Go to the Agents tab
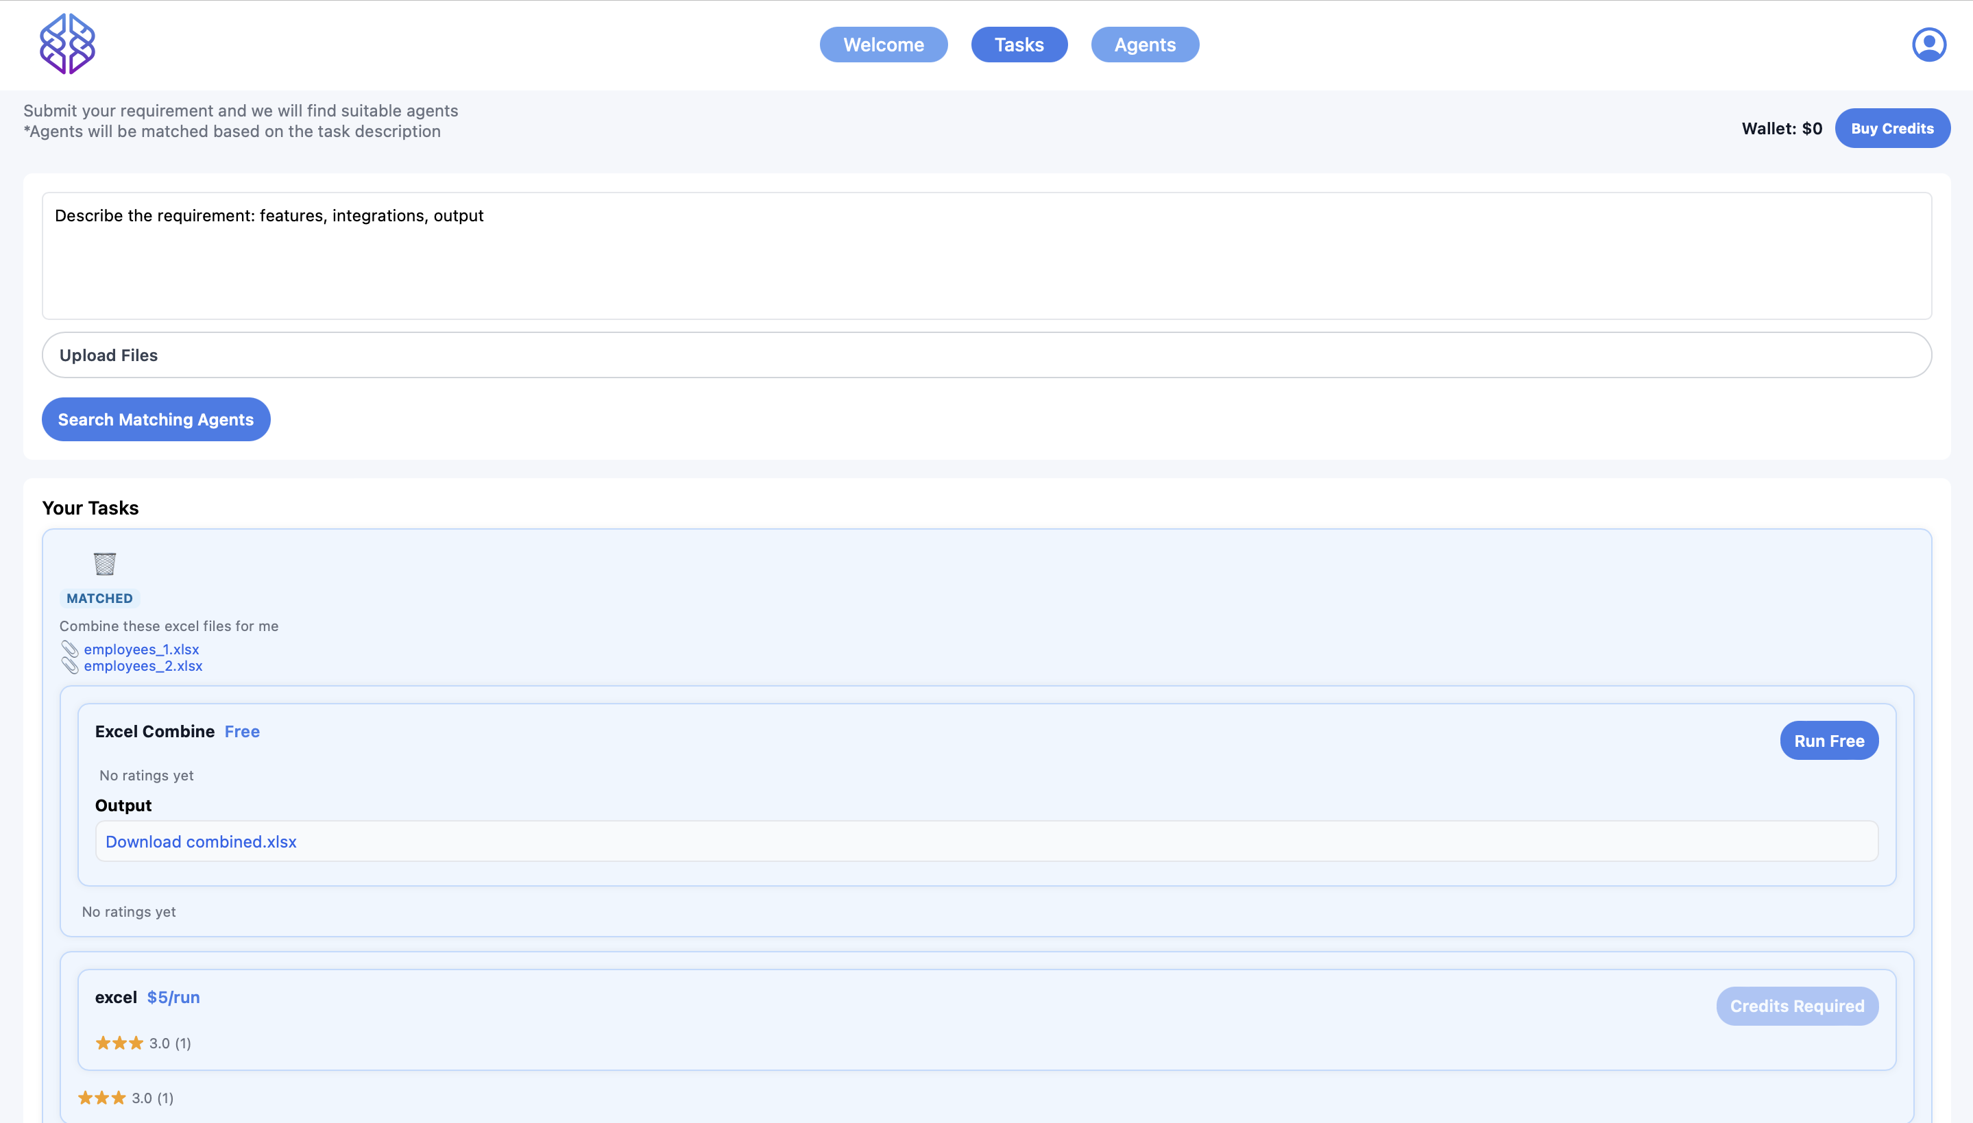The height and width of the screenshot is (1123, 1973). tap(1144, 45)
